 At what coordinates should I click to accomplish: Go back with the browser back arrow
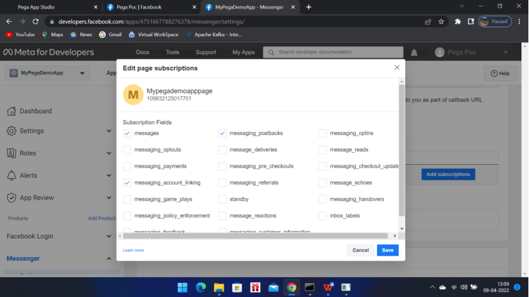(x=9, y=22)
